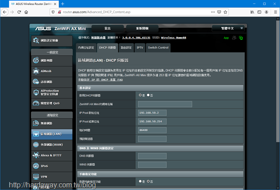Open the Firefox account icon

click(266, 12)
